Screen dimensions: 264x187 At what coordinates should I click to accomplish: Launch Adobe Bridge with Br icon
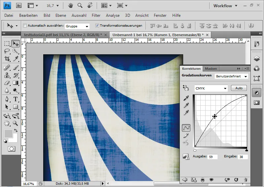tap(19, 6)
